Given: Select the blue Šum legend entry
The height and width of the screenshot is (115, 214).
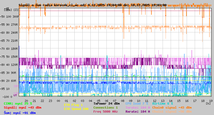Looking at the screenshot, I should pyautogui.click(x=20, y=113).
